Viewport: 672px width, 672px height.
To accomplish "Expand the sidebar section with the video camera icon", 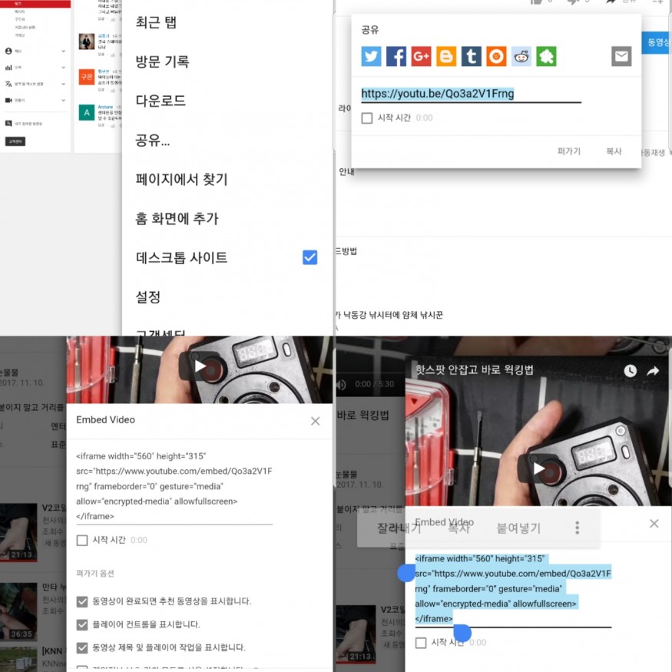I will 64,100.
